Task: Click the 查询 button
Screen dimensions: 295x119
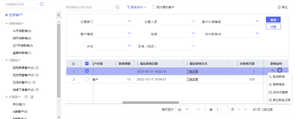Action: 273,20
